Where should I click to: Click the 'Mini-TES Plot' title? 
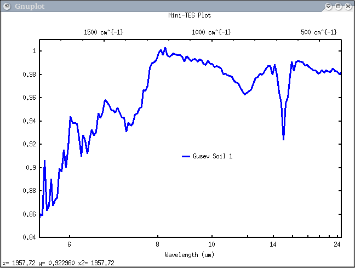tap(190, 15)
